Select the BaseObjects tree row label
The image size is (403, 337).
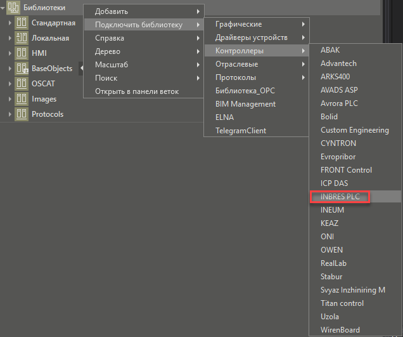(52, 69)
